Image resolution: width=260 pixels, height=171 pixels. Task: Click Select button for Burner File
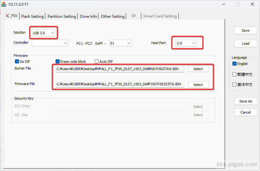coord(198,69)
